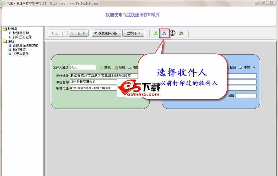
Task: Open the 模板选择/设计 dropdown
Action: point(106,33)
